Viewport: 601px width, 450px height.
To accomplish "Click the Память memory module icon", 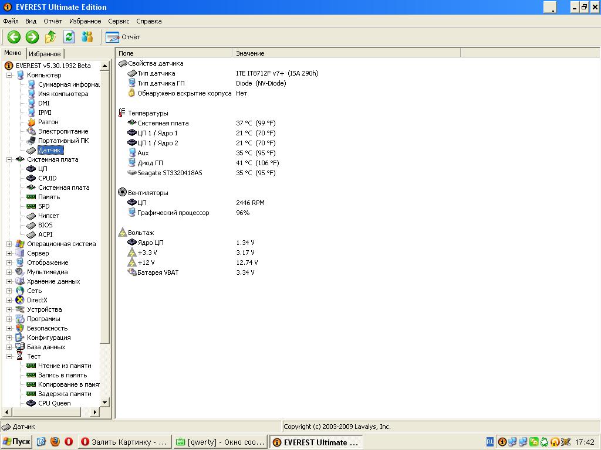I will tap(32, 197).
